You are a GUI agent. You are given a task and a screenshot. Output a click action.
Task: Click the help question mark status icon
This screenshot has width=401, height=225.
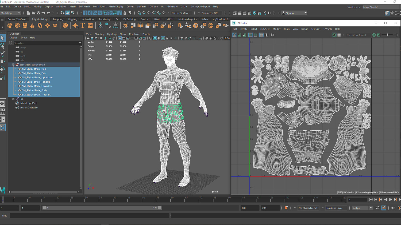point(119,13)
